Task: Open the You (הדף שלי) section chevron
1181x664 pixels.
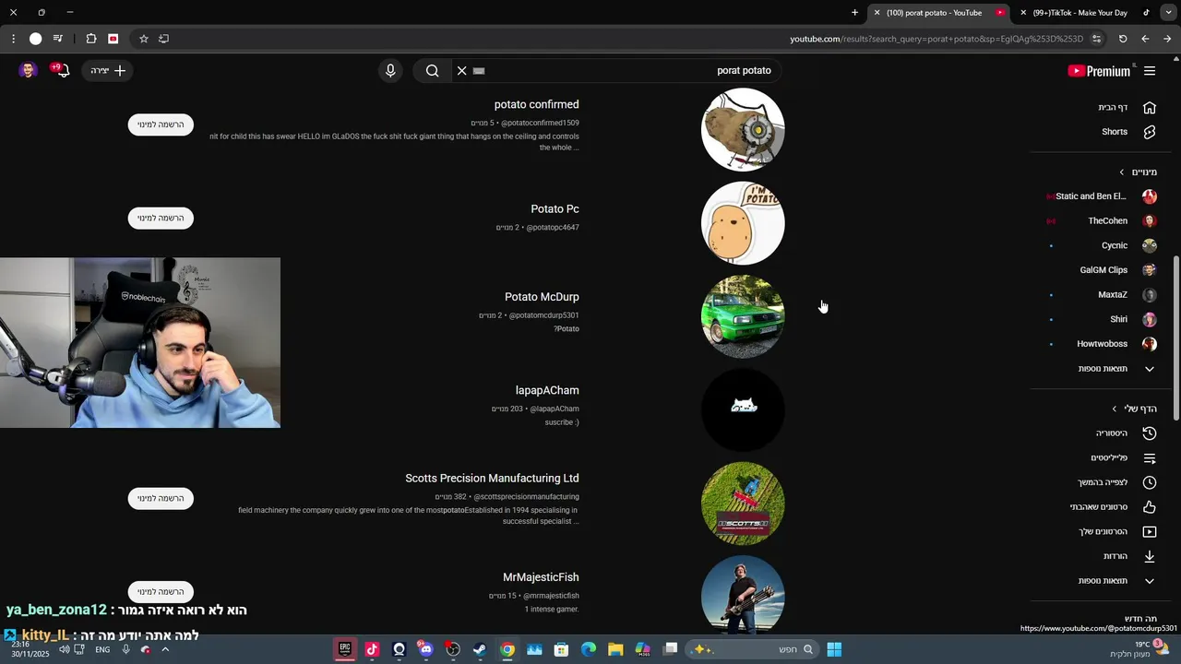Action: click(x=1115, y=409)
